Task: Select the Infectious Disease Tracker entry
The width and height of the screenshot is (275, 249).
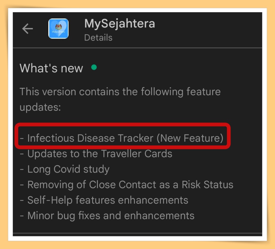Action: [121, 138]
